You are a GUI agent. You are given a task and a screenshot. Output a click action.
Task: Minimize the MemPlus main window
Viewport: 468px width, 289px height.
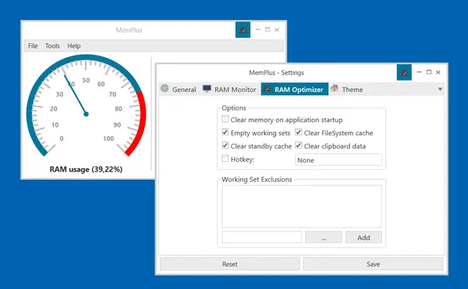click(x=258, y=29)
